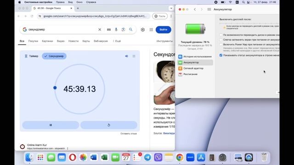Screen dimensions: 294x165
Task: Click the blue Войти button
Action: pyautogui.click(x=164, y=29)
